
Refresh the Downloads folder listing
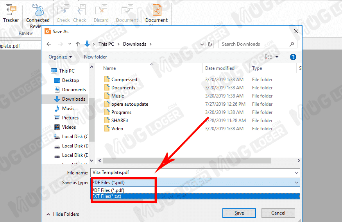[209, 44]
